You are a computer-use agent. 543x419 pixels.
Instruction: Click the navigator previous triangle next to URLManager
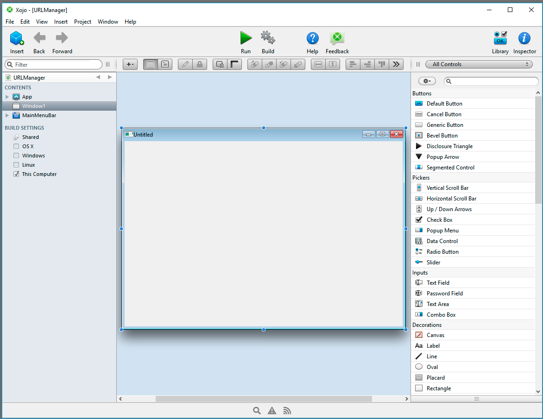[98, 77]
